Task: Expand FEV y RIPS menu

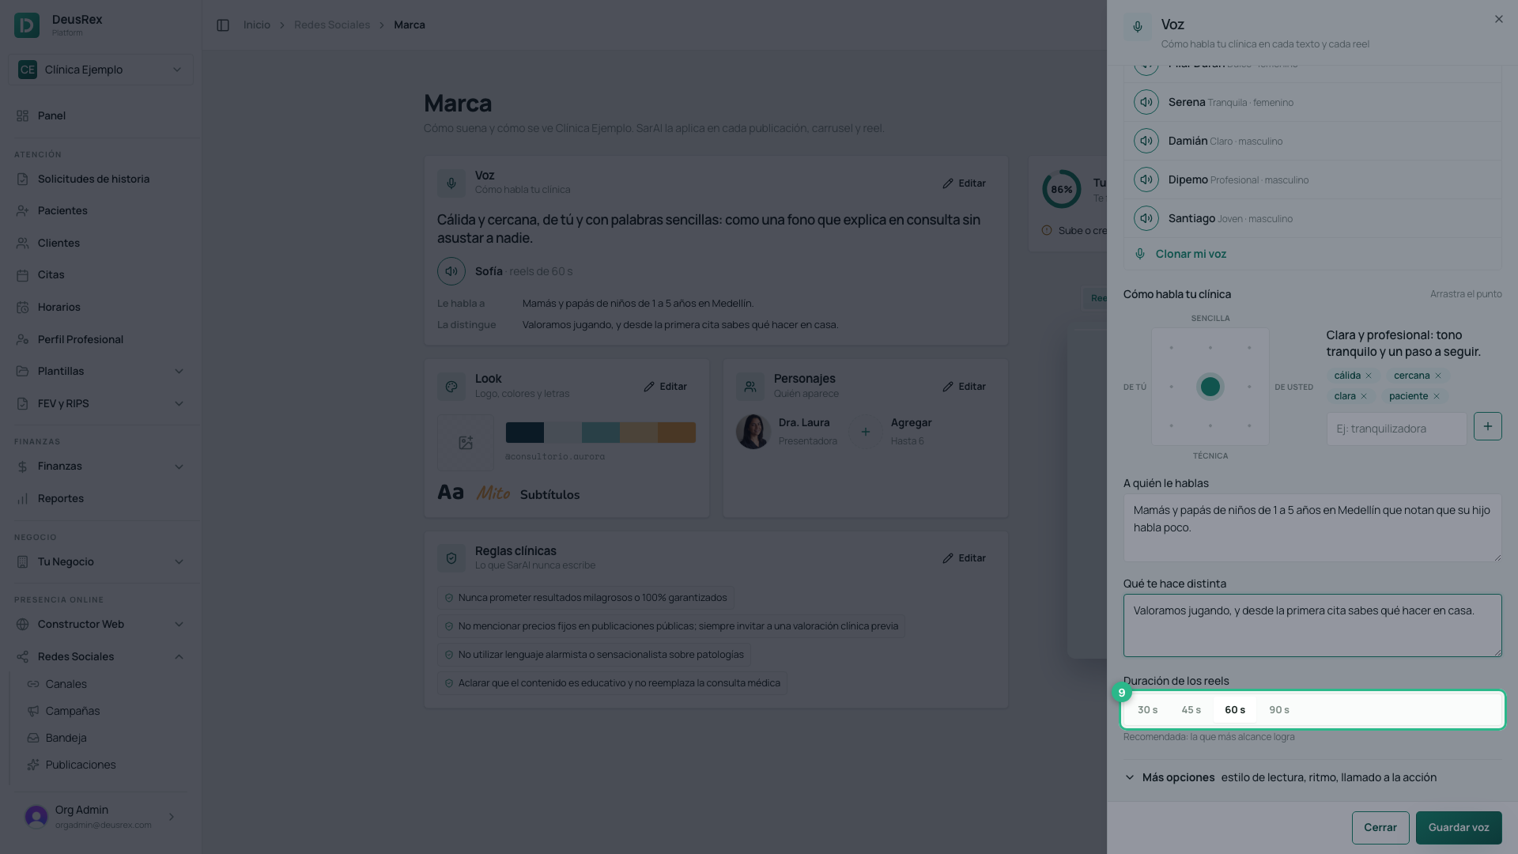Action: coord(100,403)
